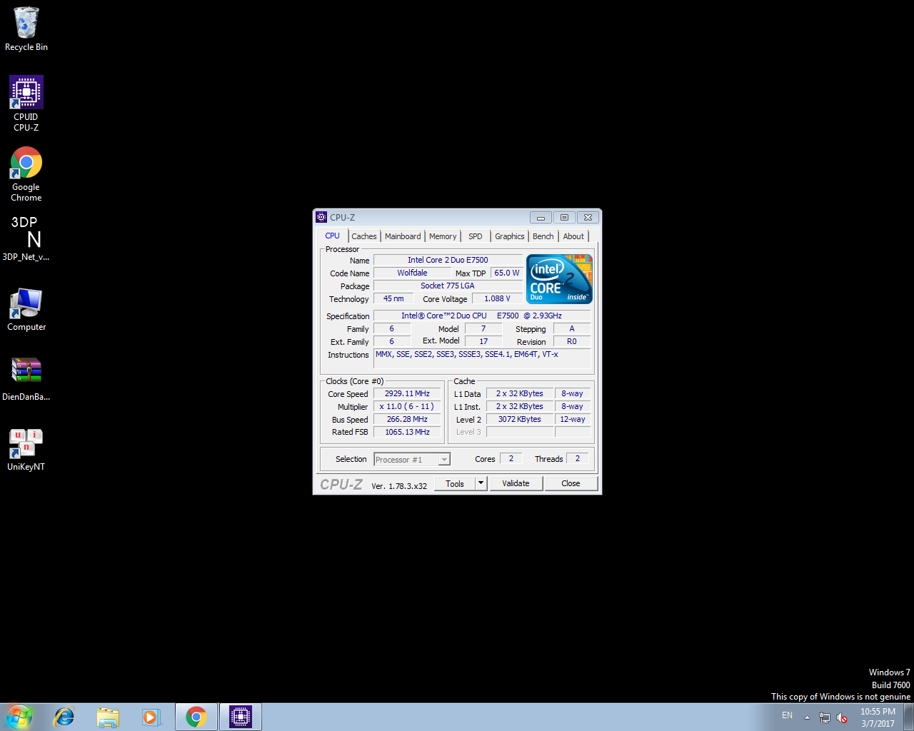Click the Core Speed value 2929.11 MHz
The width and height of the screenshot is (914, 731).
pyautogui.click(x=407, y=393)
